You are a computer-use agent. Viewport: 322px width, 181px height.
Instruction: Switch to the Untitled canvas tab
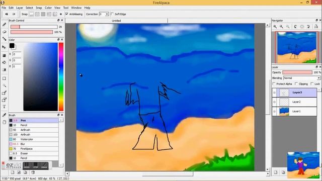[116, 21]
